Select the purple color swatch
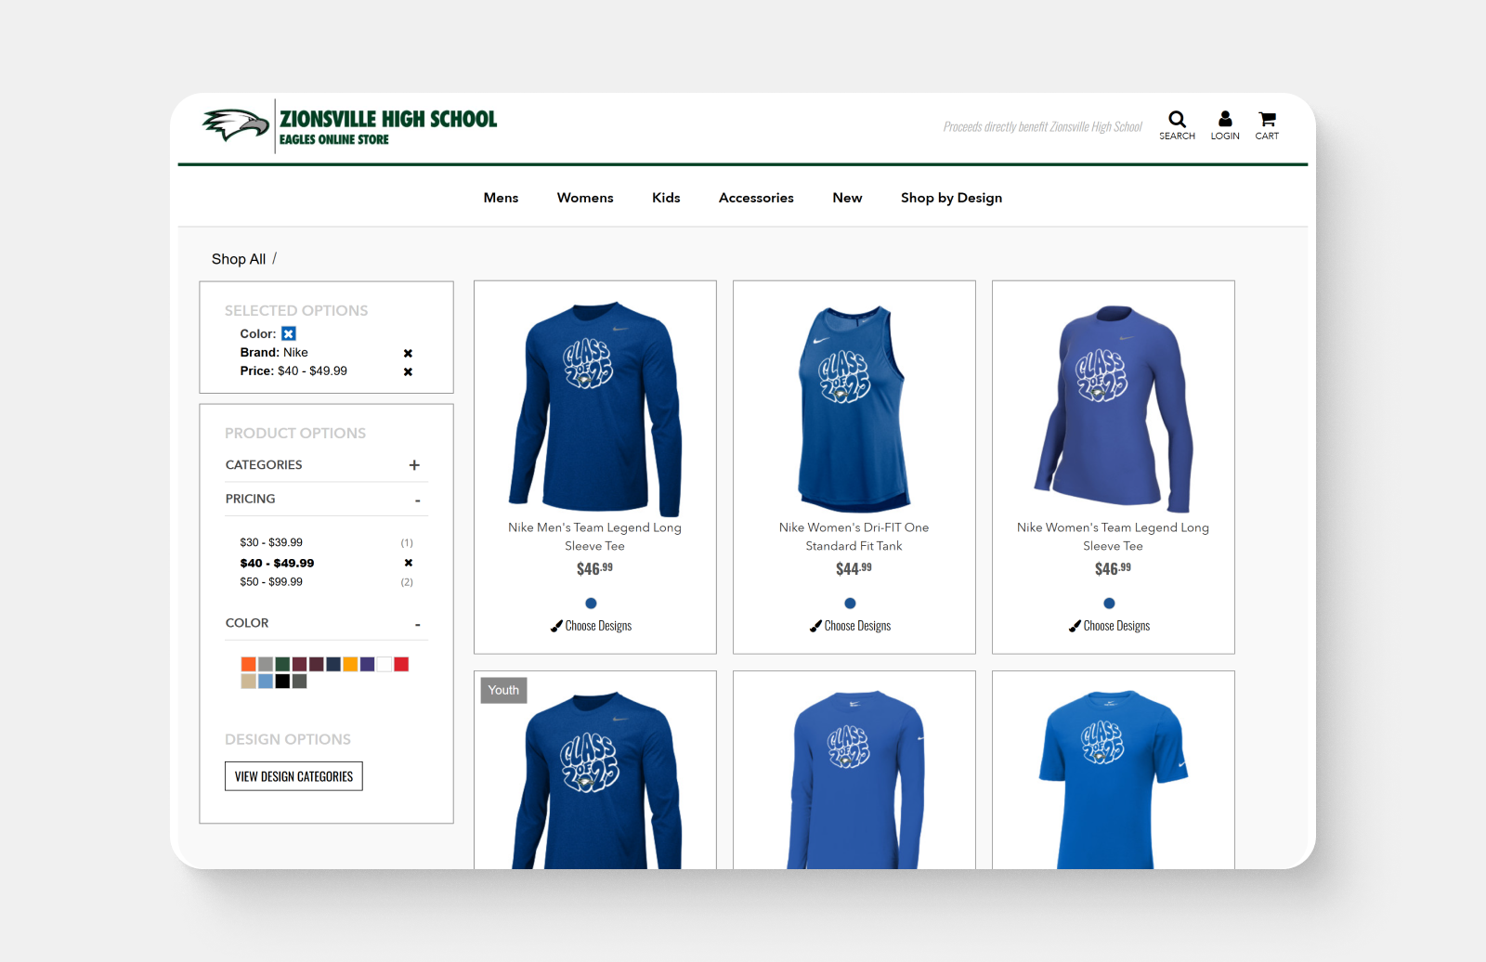Image resolution: width=1486 pixels, height=962 pixels. (x=367, y=664)
